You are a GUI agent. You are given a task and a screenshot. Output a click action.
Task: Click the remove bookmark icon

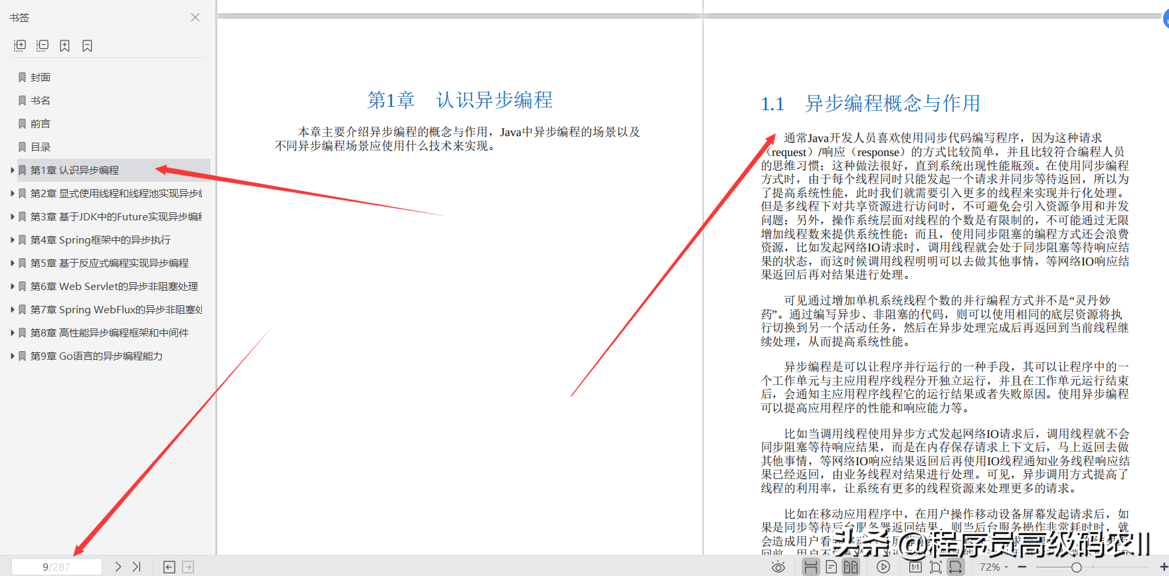[87, 46]
